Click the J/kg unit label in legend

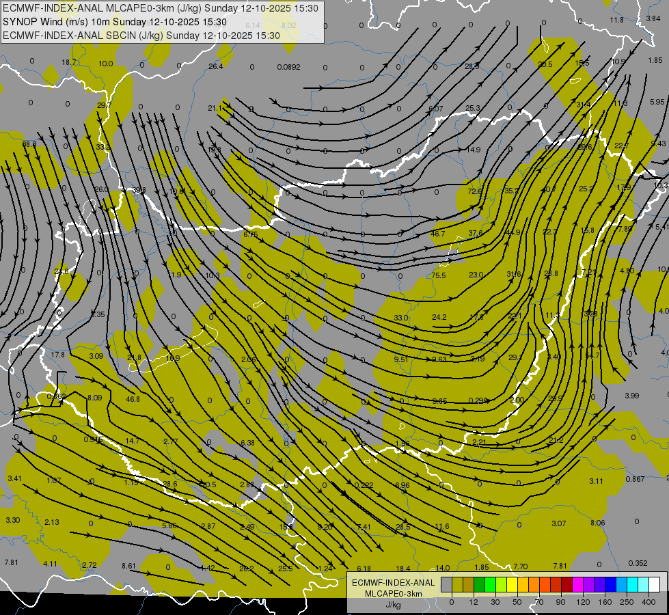[x=394, y=605]
